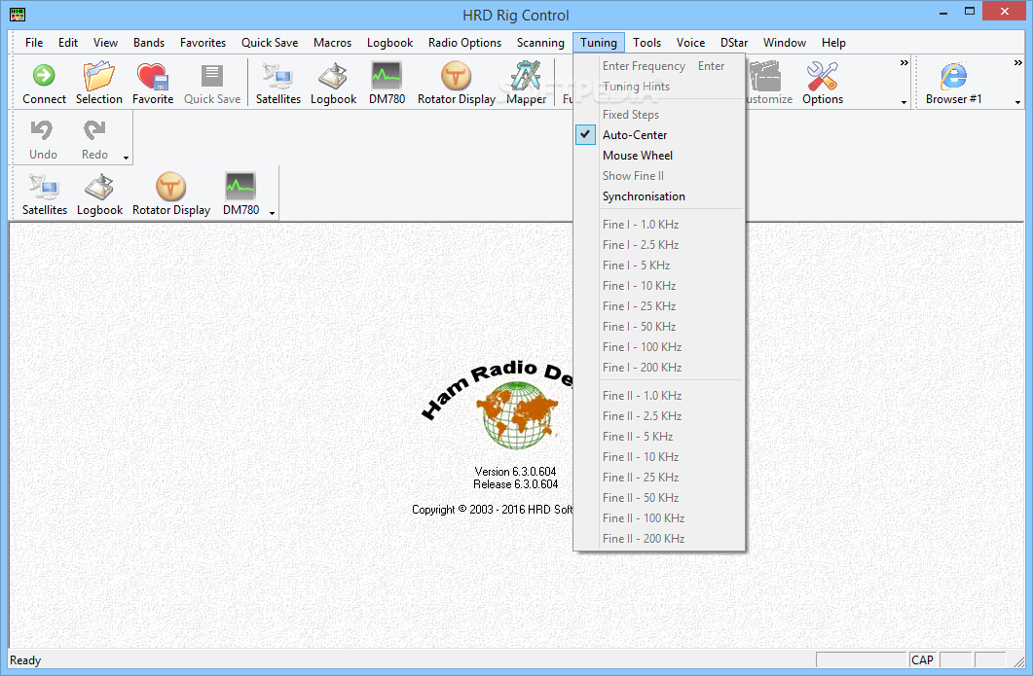Open the View menu
The height and width of the screenshot is (676, 1033).
pos(105,43)
